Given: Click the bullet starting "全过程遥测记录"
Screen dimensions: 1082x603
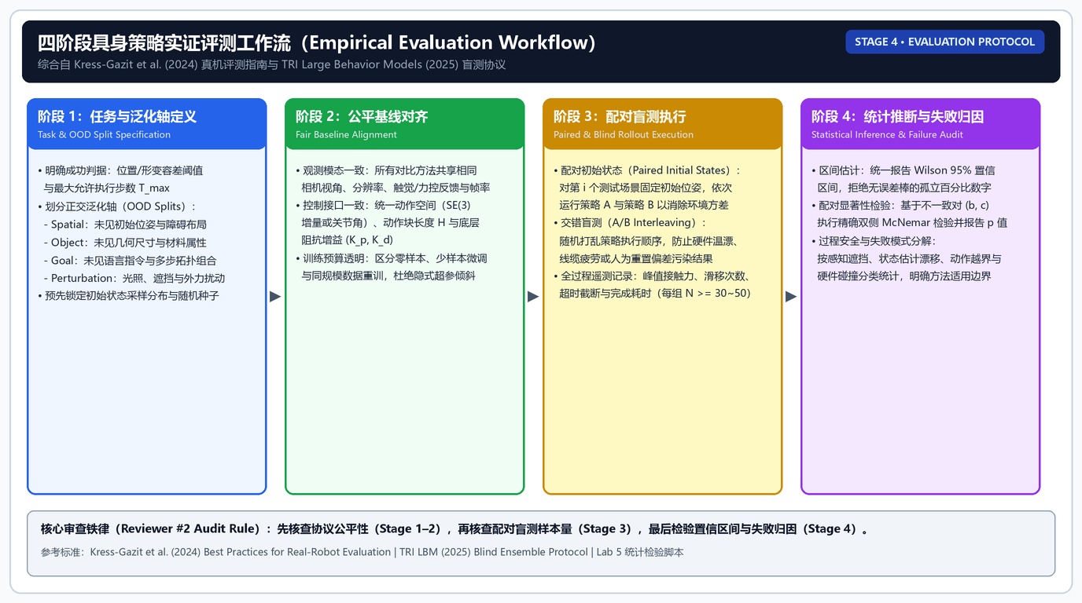Looking at the screenshot, I should click(652, 284).
